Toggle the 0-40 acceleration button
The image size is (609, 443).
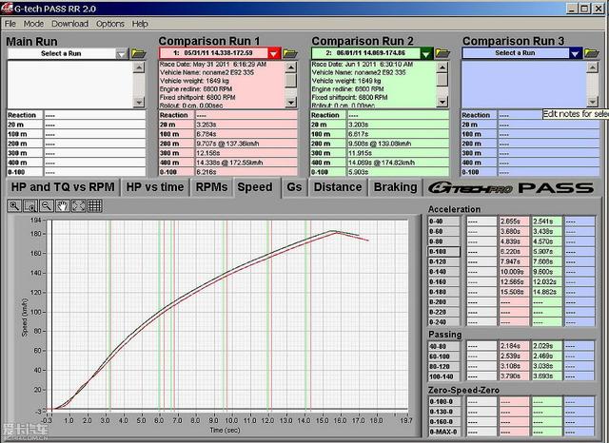tap(443, 221)
